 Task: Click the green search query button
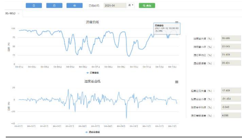point(147,5)
